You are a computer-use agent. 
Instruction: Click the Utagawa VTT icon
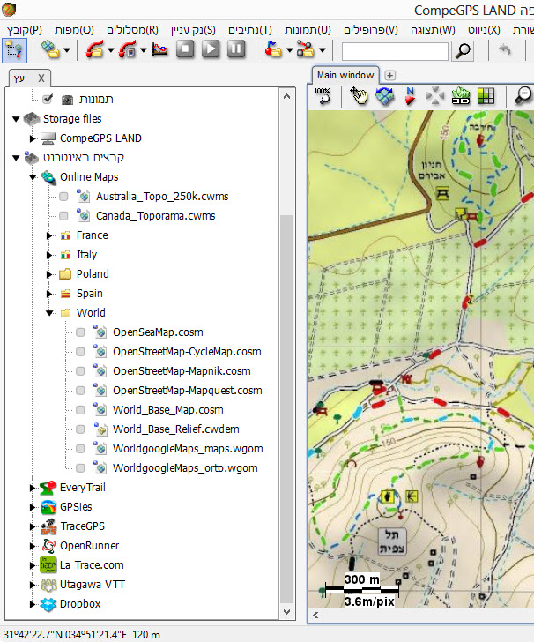48,585
